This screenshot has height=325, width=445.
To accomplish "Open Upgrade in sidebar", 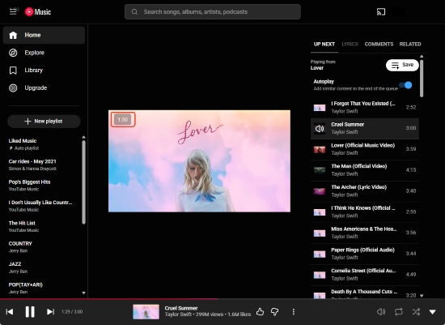I will tap(44, 88).
